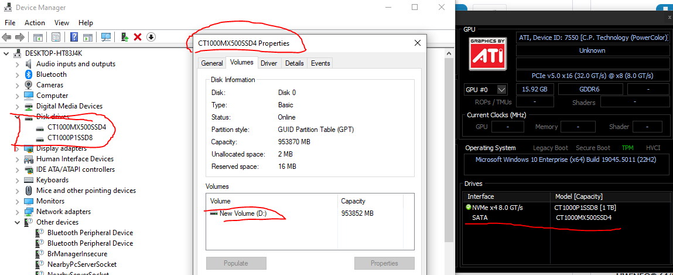
Task: Expand the Bluetooth node
Action: pos(17,74)
